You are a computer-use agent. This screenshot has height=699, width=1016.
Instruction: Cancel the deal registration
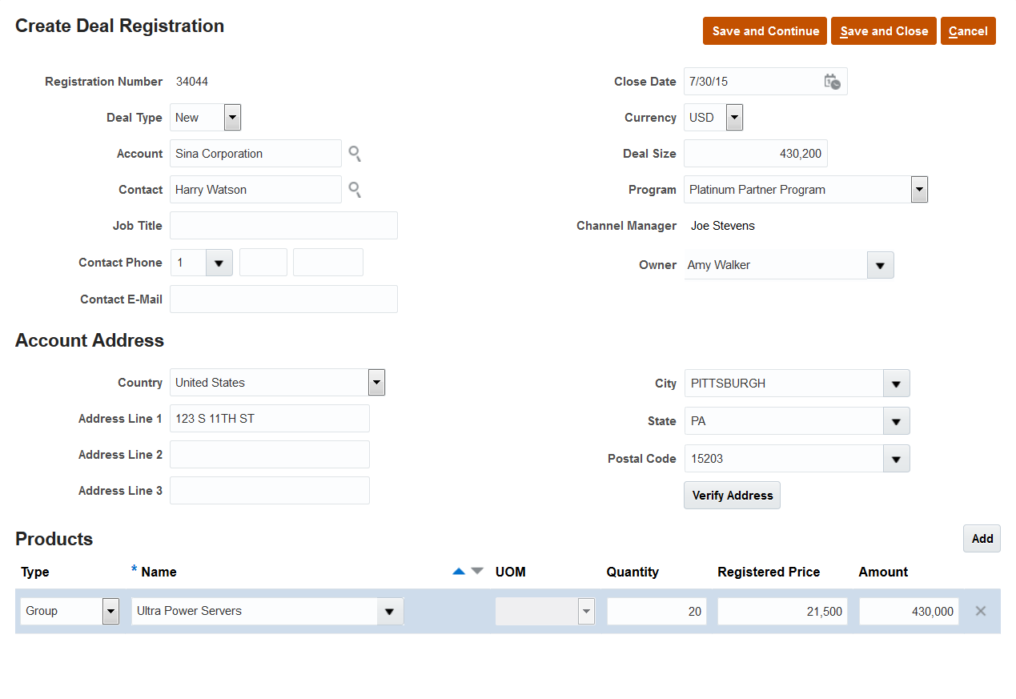point(967,31)
